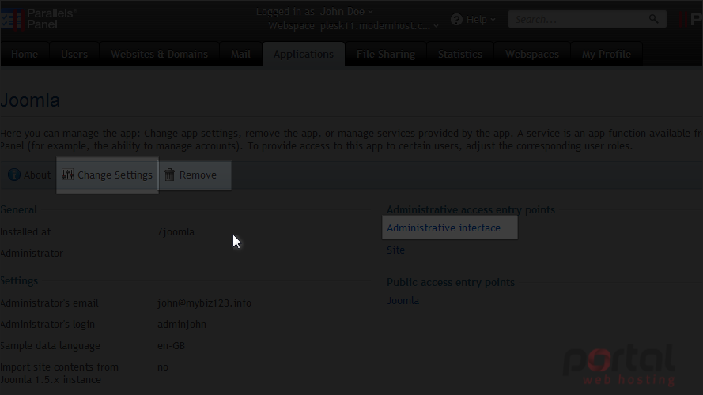Click the Administrator's email label
The width and height of the screenshot is (703, 395).
(x=49, y=303)
